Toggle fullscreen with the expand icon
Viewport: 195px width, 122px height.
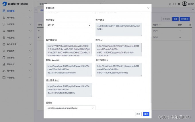tap(174, 4)
